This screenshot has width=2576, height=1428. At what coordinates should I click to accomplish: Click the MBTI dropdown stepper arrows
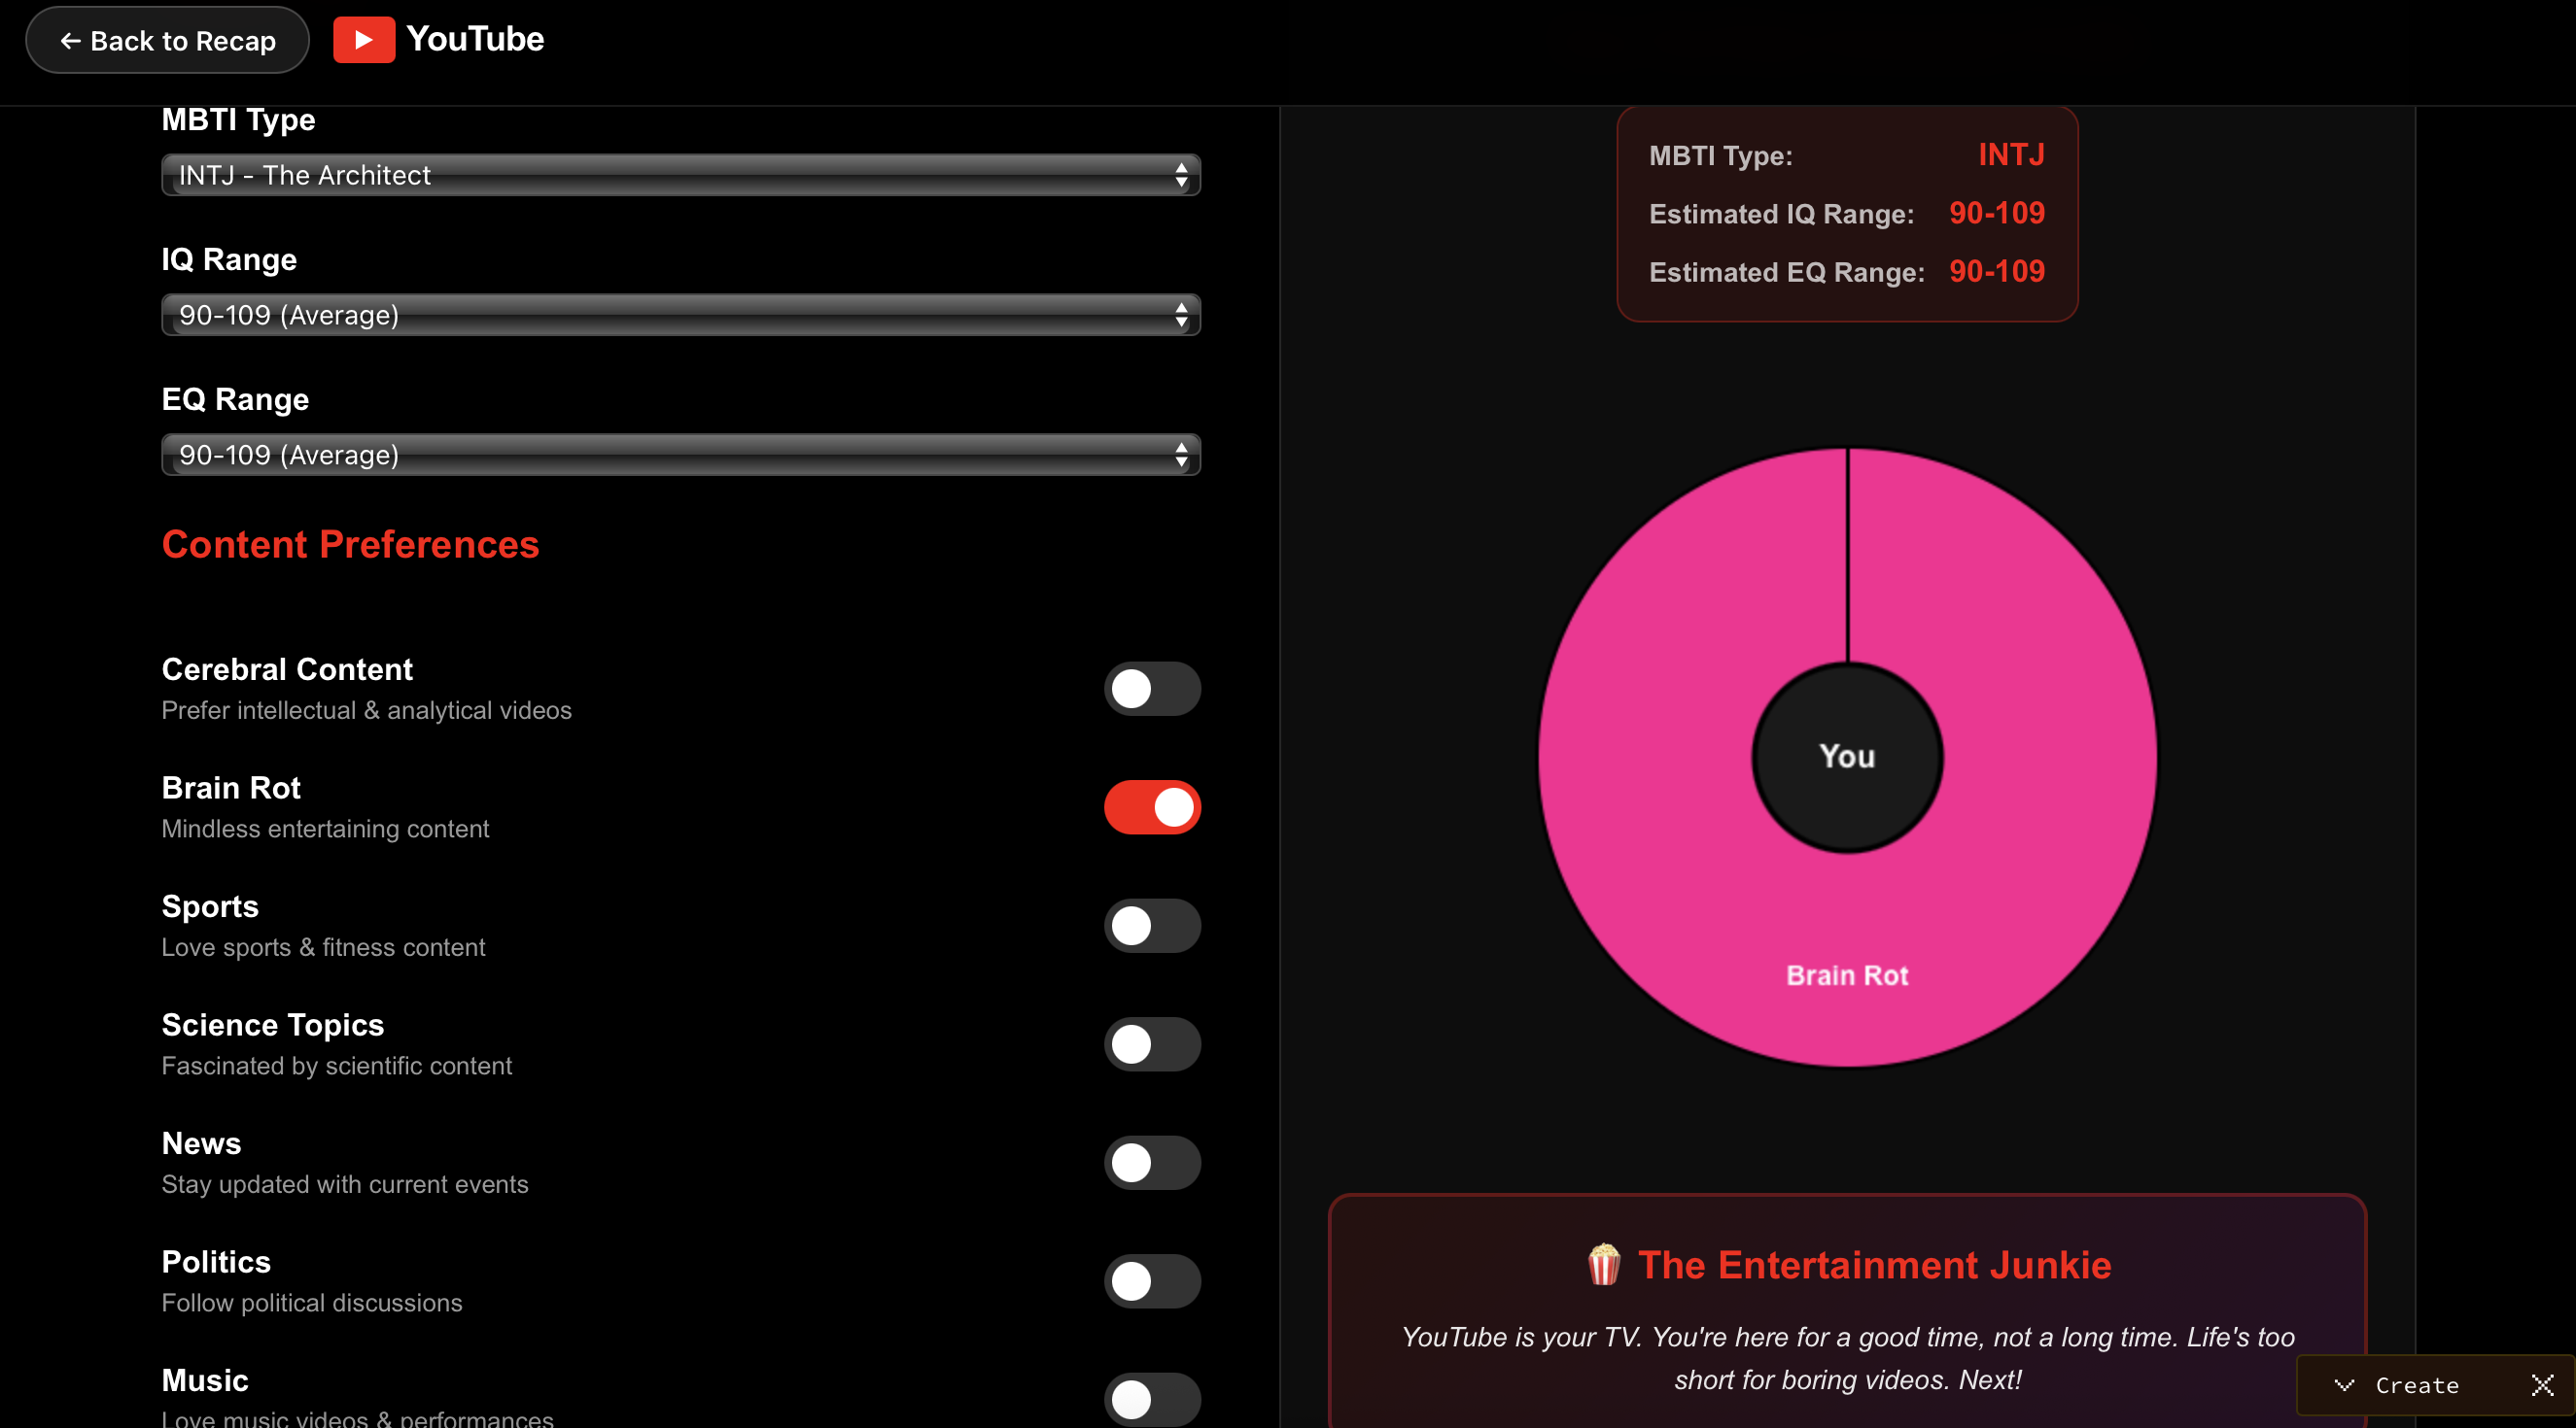click(1181, 176)
